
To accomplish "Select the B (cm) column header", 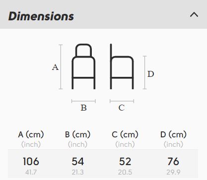I will coord(77,134).
